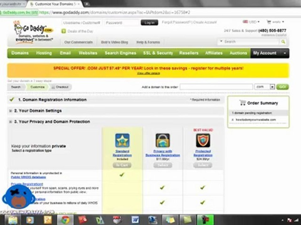Focus the site Search field
Screen dimensions: 301x225
coord(251,42)
